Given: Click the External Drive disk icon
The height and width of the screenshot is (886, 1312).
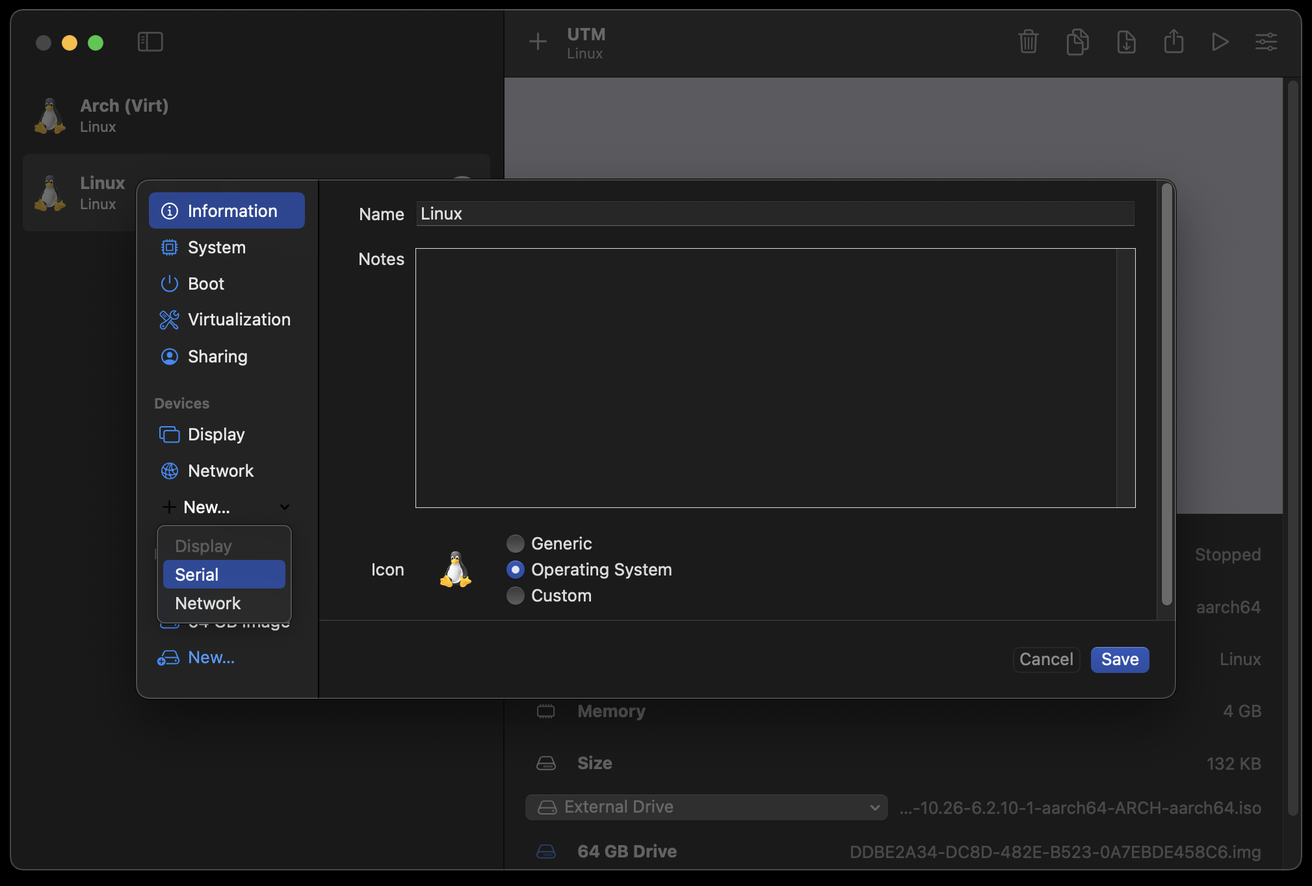Looking at the screenshot, I should tap(547, 807).
